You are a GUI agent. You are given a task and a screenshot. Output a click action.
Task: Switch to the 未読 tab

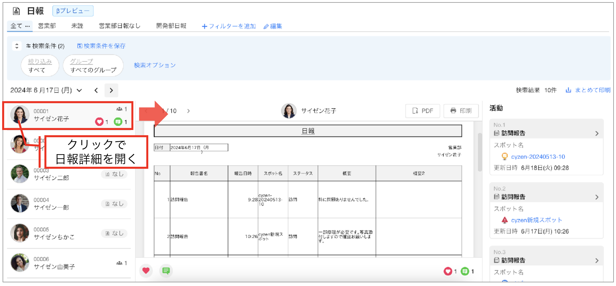(x=77, y=26)
